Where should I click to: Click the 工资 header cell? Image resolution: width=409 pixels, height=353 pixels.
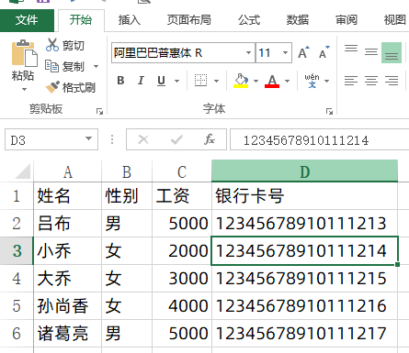(182, 196)
